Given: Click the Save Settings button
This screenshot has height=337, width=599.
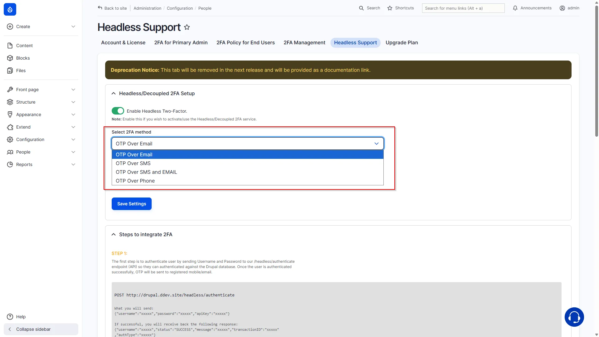Looking at the screenshot, I should [x=132, y=204].
